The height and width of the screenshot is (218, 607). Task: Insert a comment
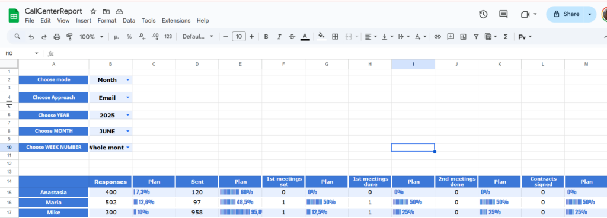[451, 37]
